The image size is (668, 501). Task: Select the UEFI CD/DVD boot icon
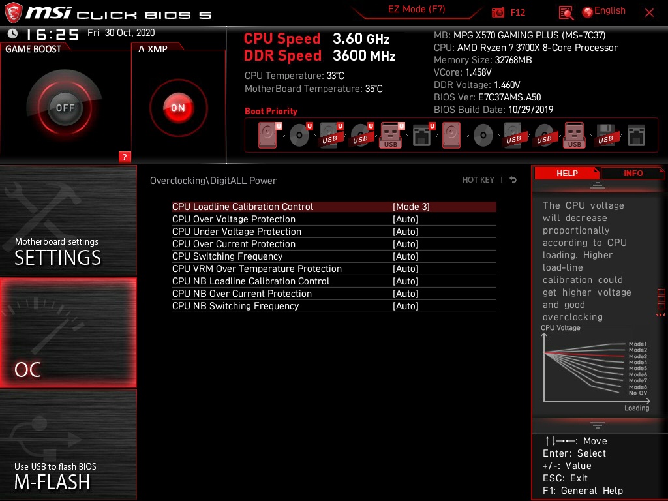(x=301, y=135)
